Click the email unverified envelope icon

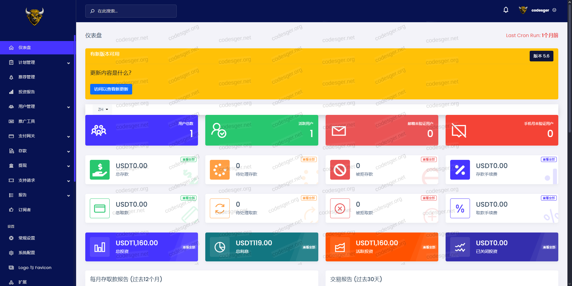pos(339,131)
